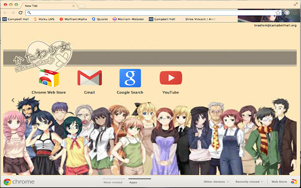This screenshot has width=301, height=188.
Task: Click the Web Store icon in the footer
Action: click(x=293, y=181)
